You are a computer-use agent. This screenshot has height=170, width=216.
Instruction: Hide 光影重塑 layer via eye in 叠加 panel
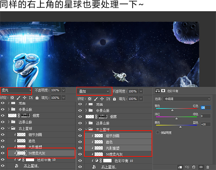80,148
